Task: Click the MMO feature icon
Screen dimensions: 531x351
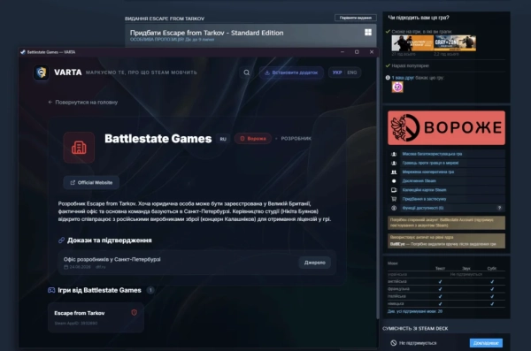Action: point(394,154)
